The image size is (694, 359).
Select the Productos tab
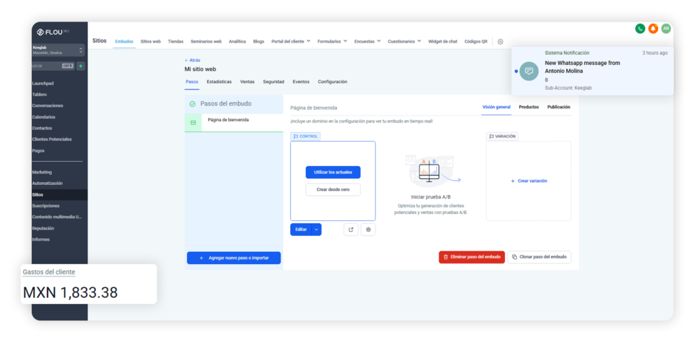[x=529, y=107]
